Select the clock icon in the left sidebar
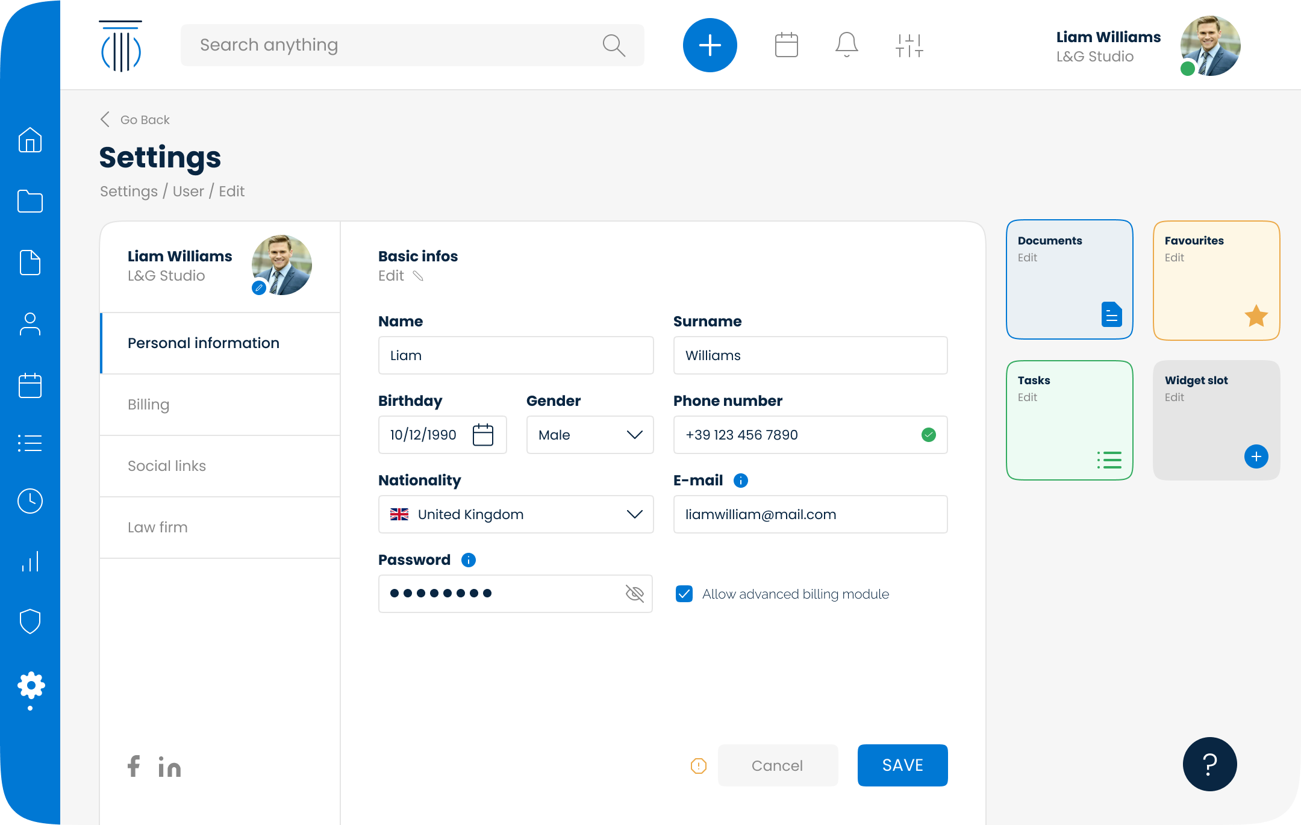This screenshot has width=1301, height=825. point(30,501)
